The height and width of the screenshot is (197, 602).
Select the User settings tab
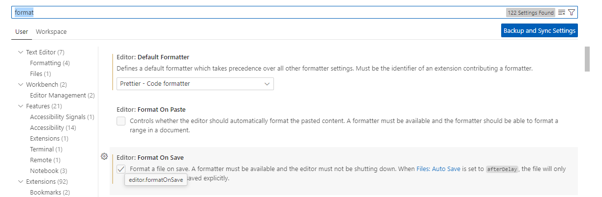tap(22, 32)
